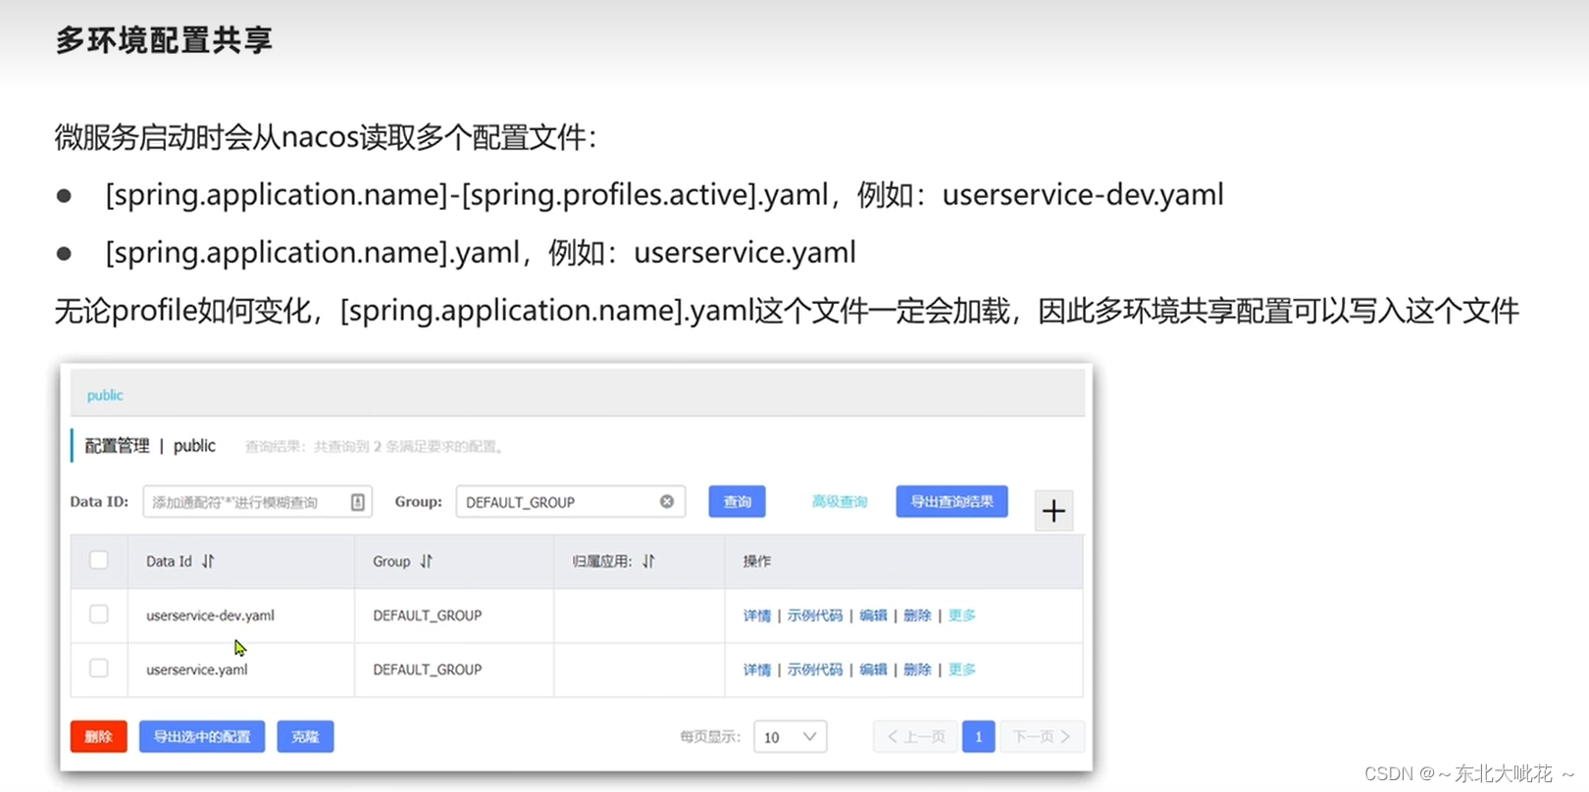Viewport: 1589px width, 792px height.
Task: Open 示例代码 for userservice.yaml
Action: 815,669
